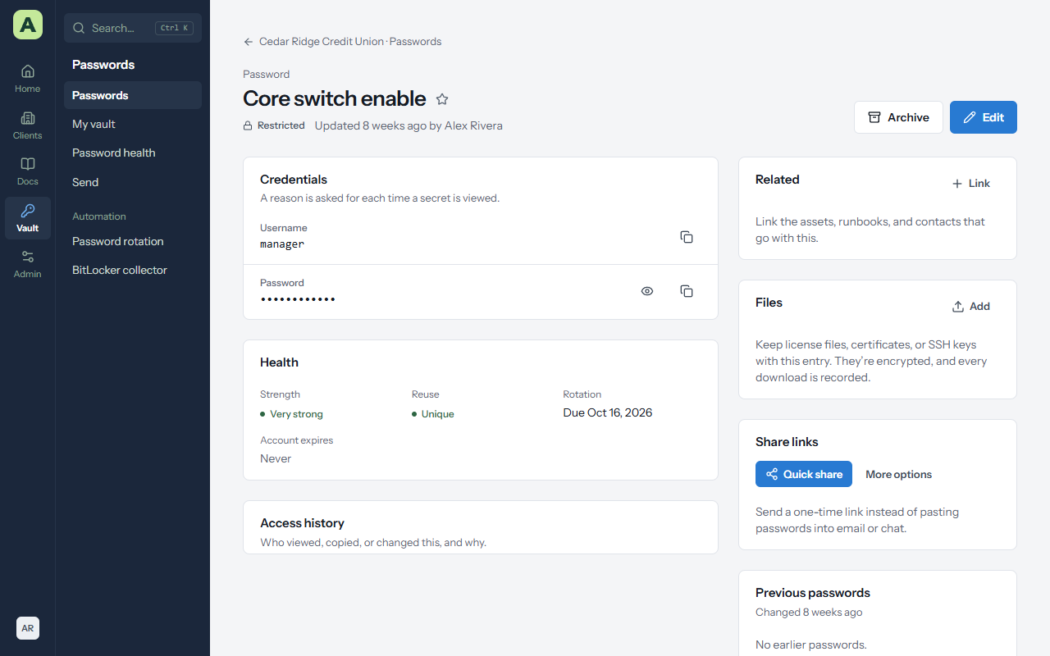
Task: Click the Search field
Action: pyautogui.click(x=133, y=28)
